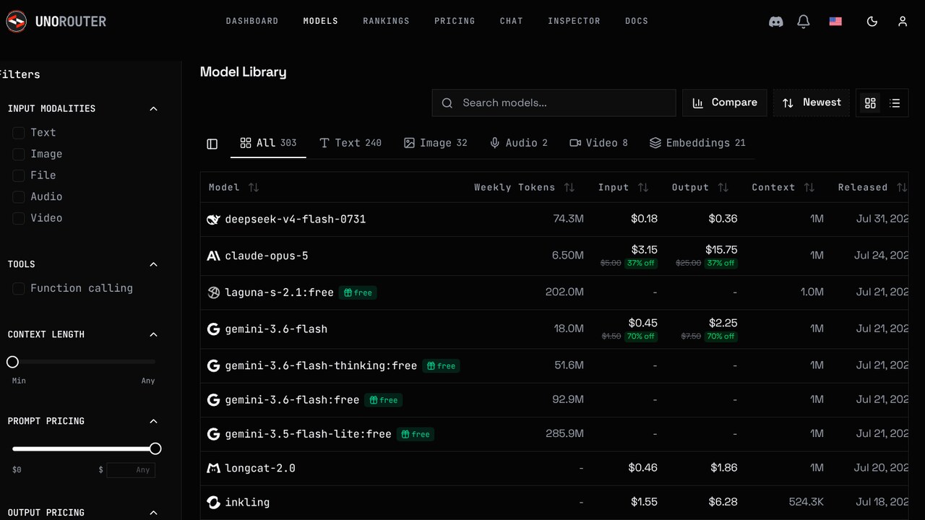Filter by the Image 32 tab
Image resolution: width=925 pixels, height=520 pixels.
pos(436,143)
